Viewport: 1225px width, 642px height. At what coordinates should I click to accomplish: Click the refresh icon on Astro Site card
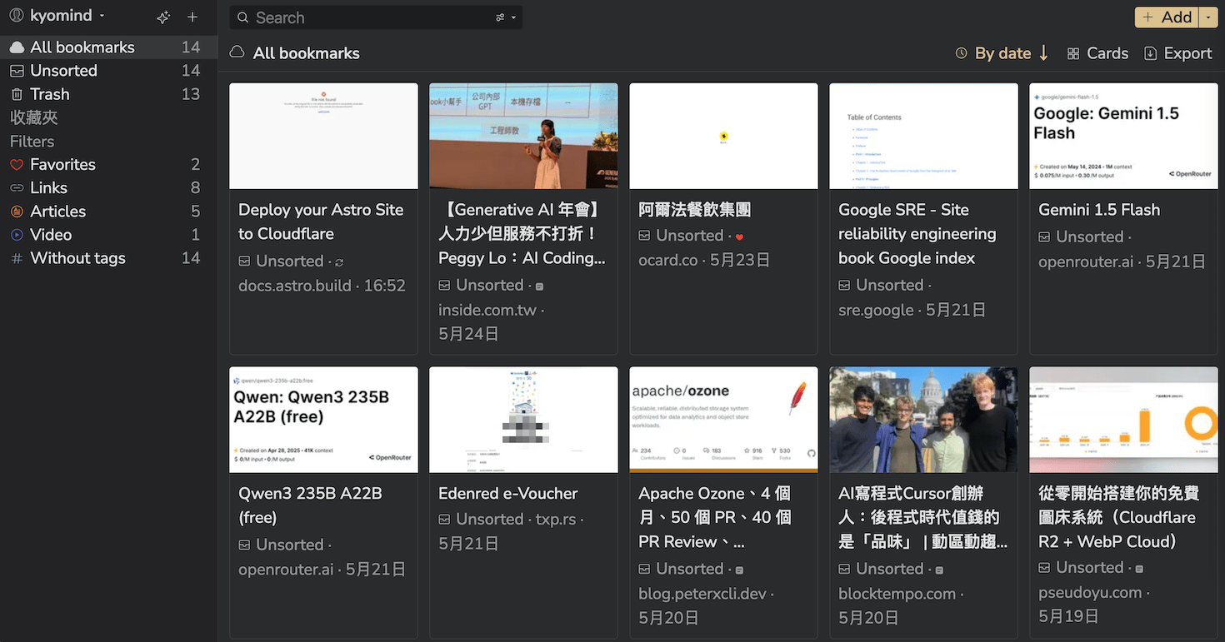pos(339,262)
